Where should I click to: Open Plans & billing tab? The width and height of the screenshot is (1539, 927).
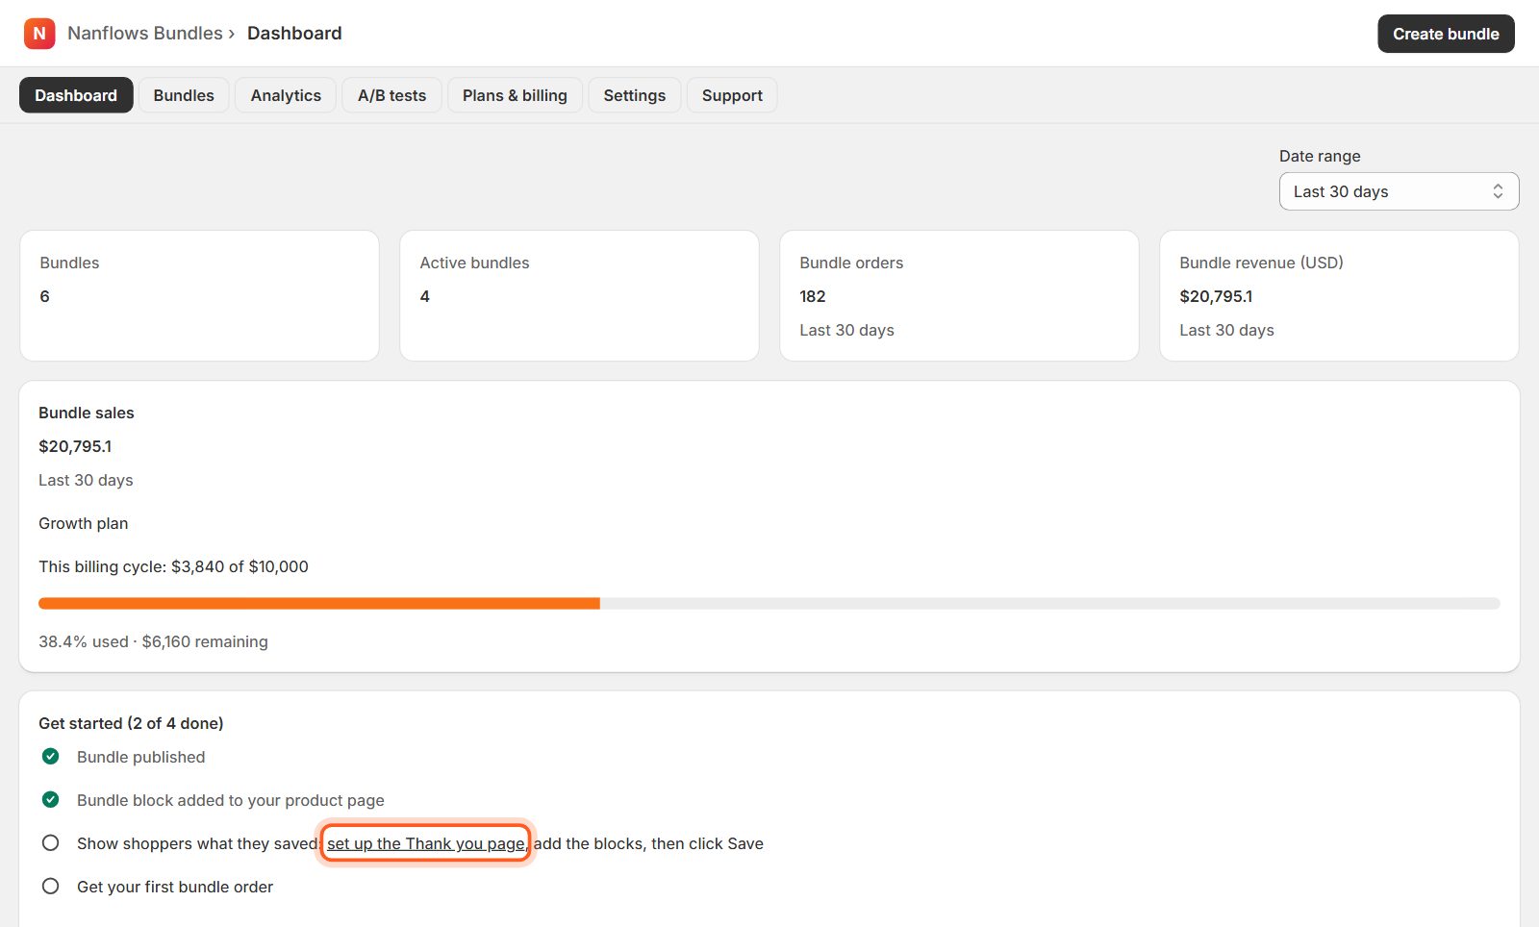515,95
